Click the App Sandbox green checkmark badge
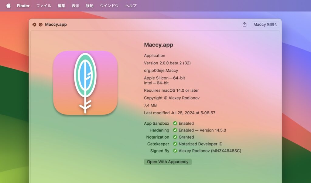Viewport: 311px width, 183px height. (175, 123)
